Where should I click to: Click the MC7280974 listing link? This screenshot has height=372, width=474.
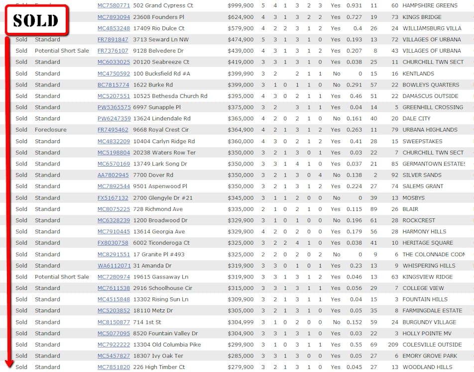(x=114, y=277)
